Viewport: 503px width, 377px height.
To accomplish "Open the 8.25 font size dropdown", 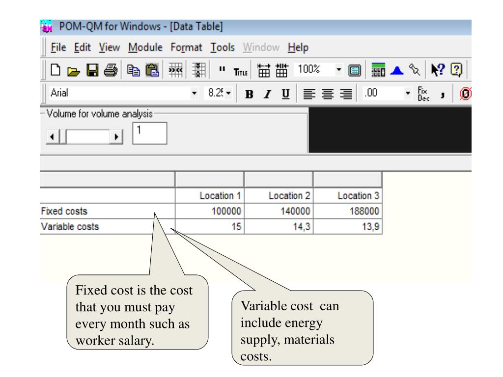I will pyautogui.click(x=228, y=93).
